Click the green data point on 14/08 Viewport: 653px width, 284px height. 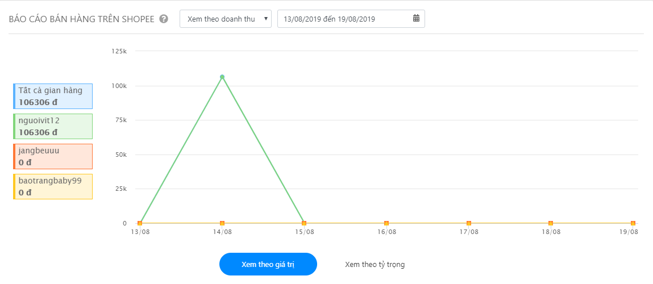(222, 77)
